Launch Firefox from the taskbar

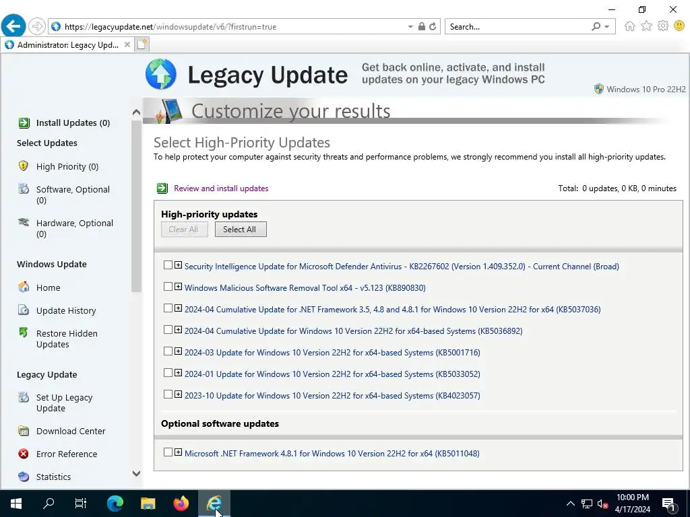181,504
